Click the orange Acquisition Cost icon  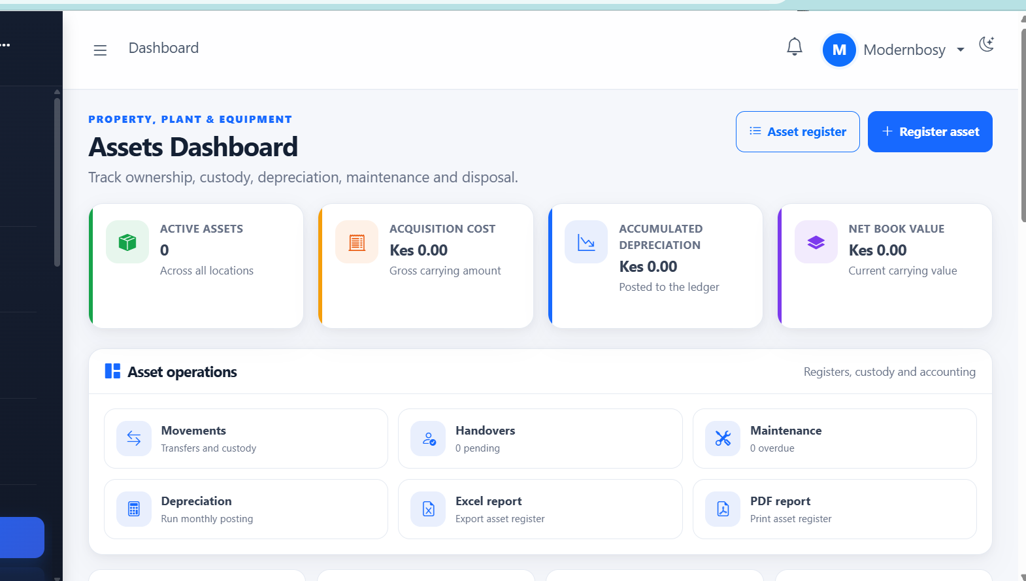(x=357, y=242)
